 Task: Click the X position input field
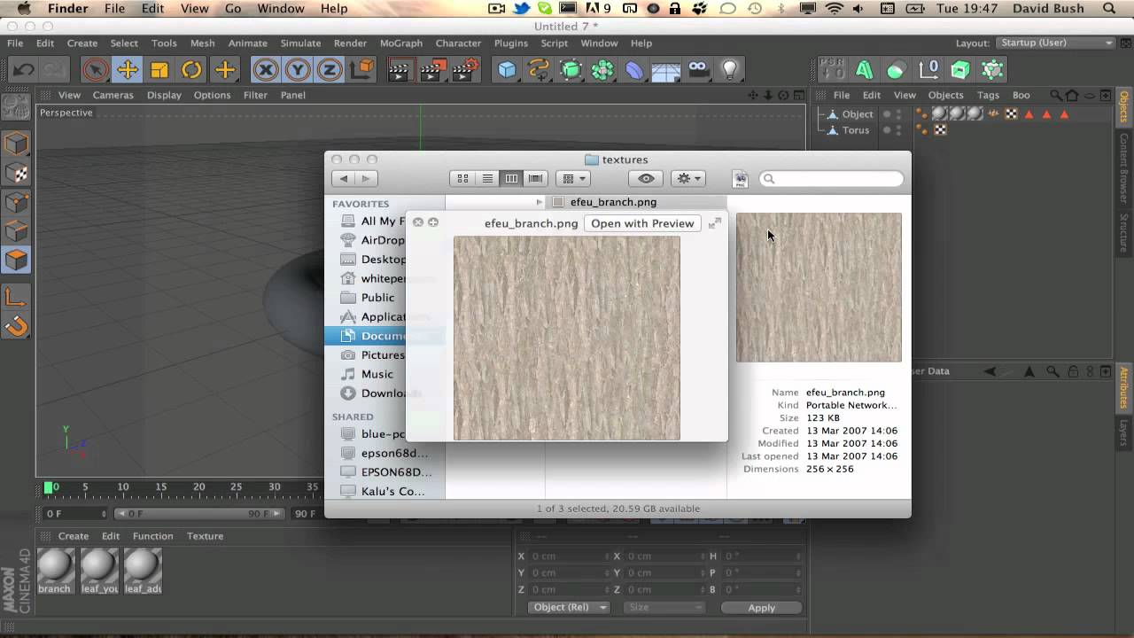pyautogui.click(x=567, y=556)
